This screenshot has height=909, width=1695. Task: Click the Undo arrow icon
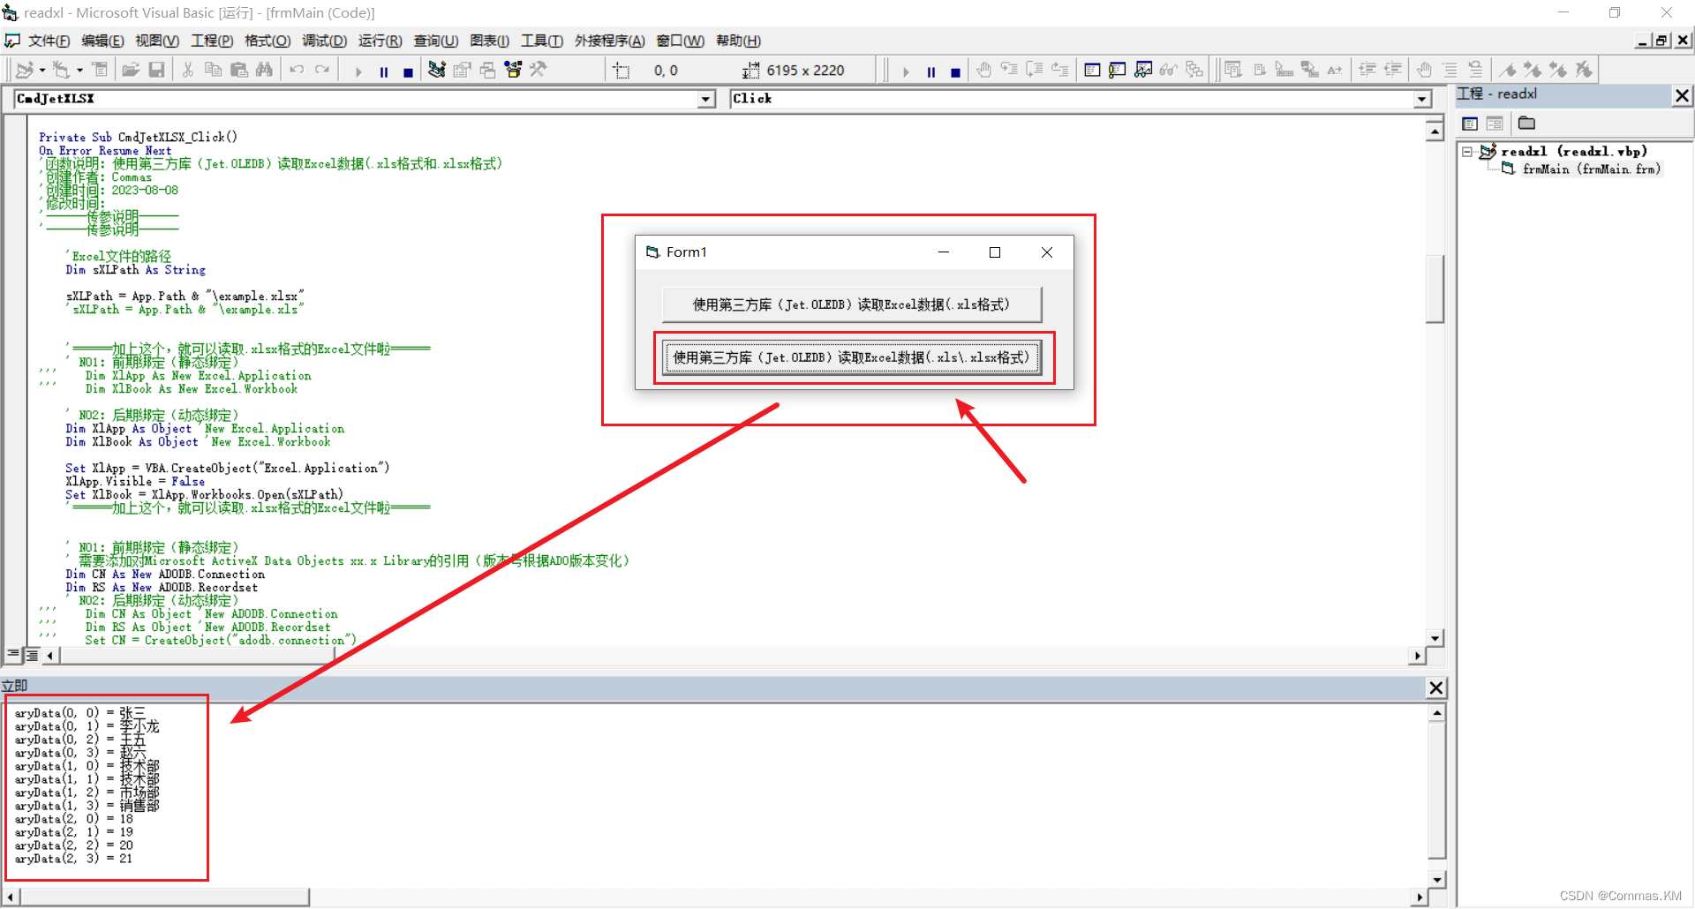[297, 70]
